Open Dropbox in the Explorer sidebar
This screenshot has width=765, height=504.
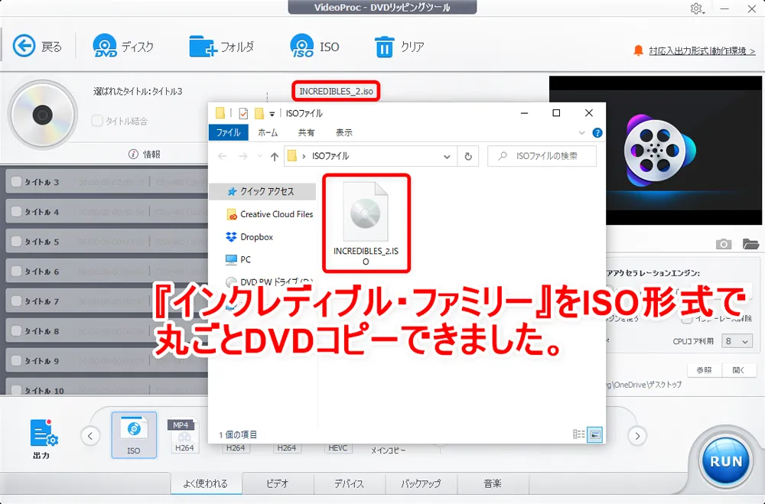pos(249,236)
